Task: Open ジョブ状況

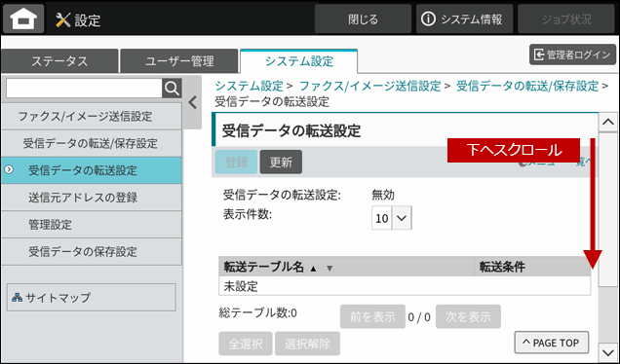Action: (566, 18)
